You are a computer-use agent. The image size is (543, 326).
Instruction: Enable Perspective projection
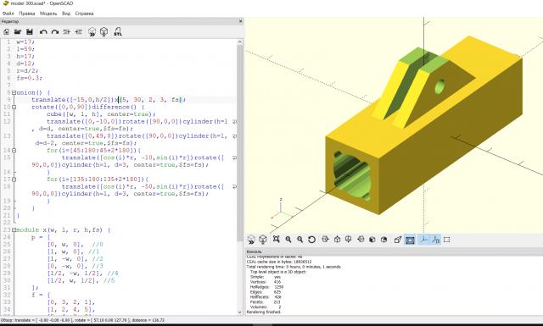tap(398, 240)
